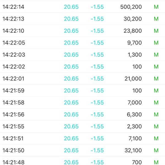Select the 32,100 volume entry
The height and width of the screenshot is (165, 165).
[x=133, y=150]
